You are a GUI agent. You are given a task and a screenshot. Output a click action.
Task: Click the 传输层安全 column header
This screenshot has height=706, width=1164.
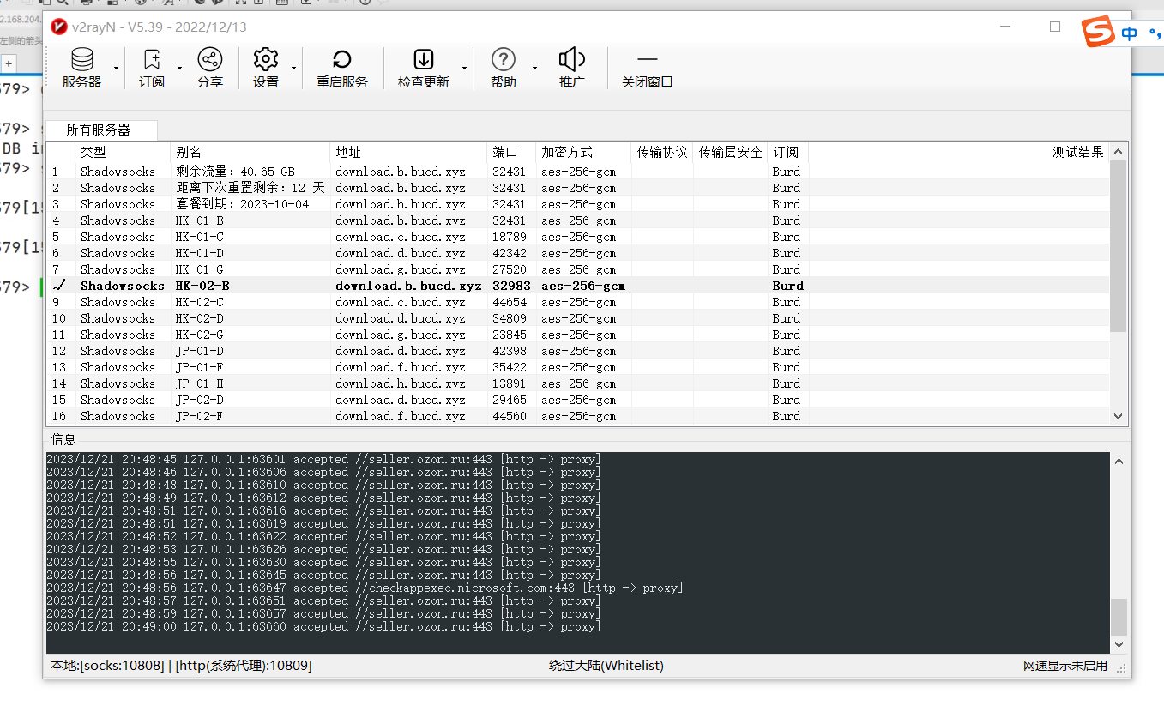[x=730, y=152]
